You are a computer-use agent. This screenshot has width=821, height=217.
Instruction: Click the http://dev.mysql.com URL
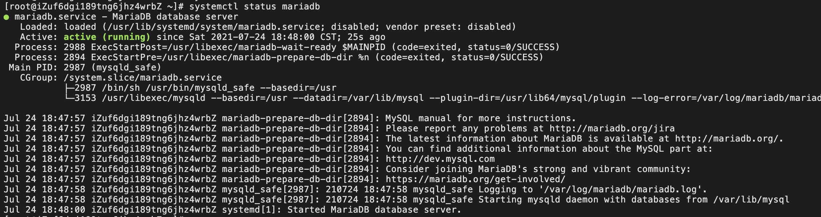[x=440, y=159]
